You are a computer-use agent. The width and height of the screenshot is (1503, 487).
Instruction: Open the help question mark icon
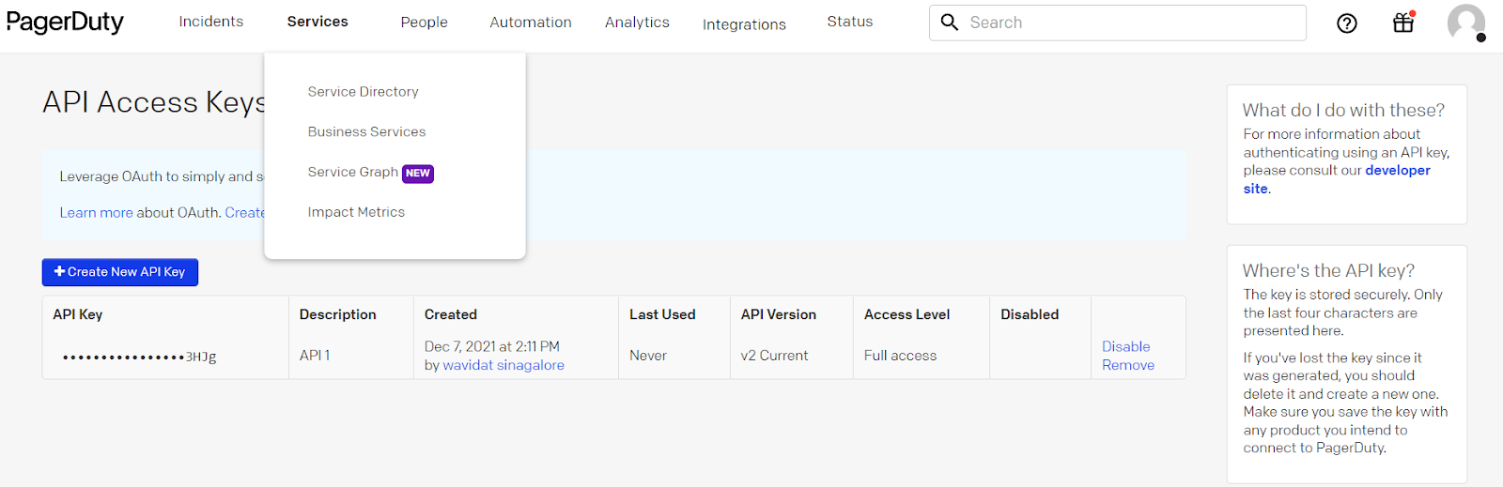coord(1346,23)
